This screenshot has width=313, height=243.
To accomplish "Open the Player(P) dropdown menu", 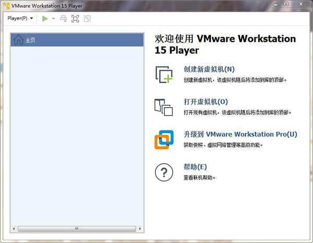I will (21, 18).
